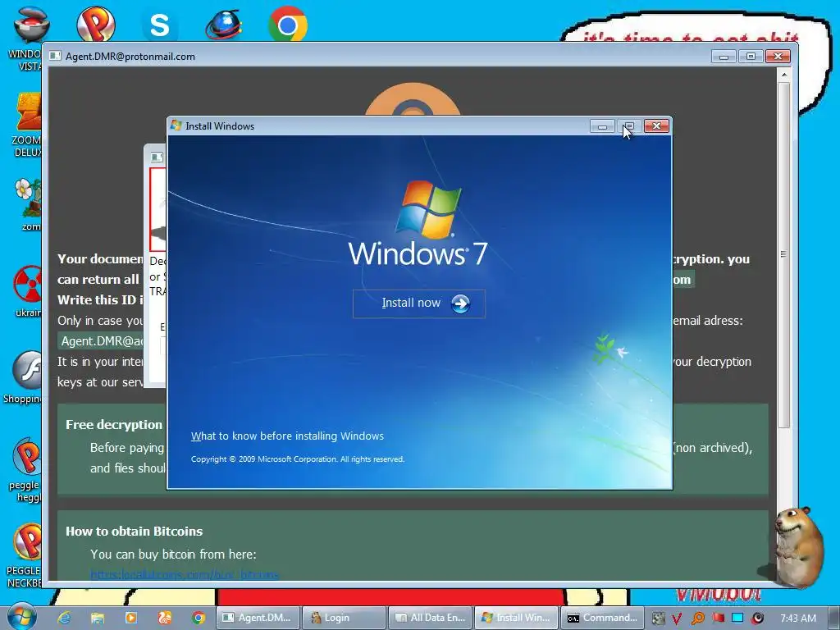The height and width of the screenshot is (630, 840).
Task: Click the round speaker-like tray icon
Action: pyautogui.click(x=757, y=619)
